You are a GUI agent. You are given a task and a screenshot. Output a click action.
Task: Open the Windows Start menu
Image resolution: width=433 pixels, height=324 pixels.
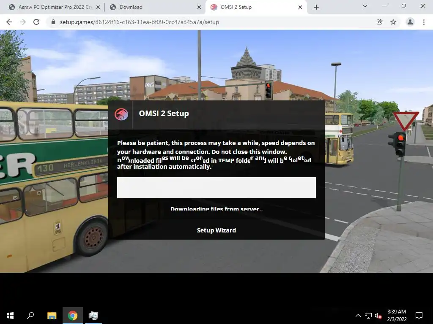[10, 316]
